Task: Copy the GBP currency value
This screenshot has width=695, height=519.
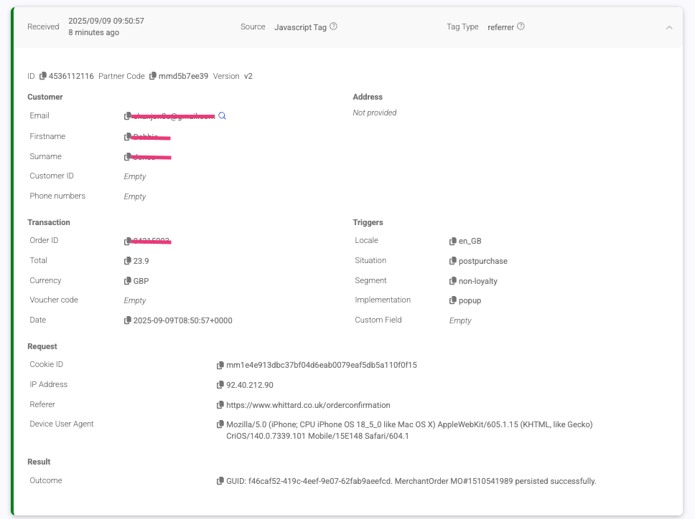Action: [128, 281]
